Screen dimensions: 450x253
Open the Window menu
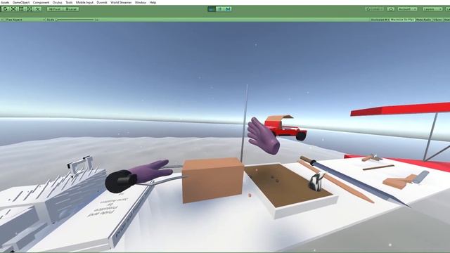141,2
